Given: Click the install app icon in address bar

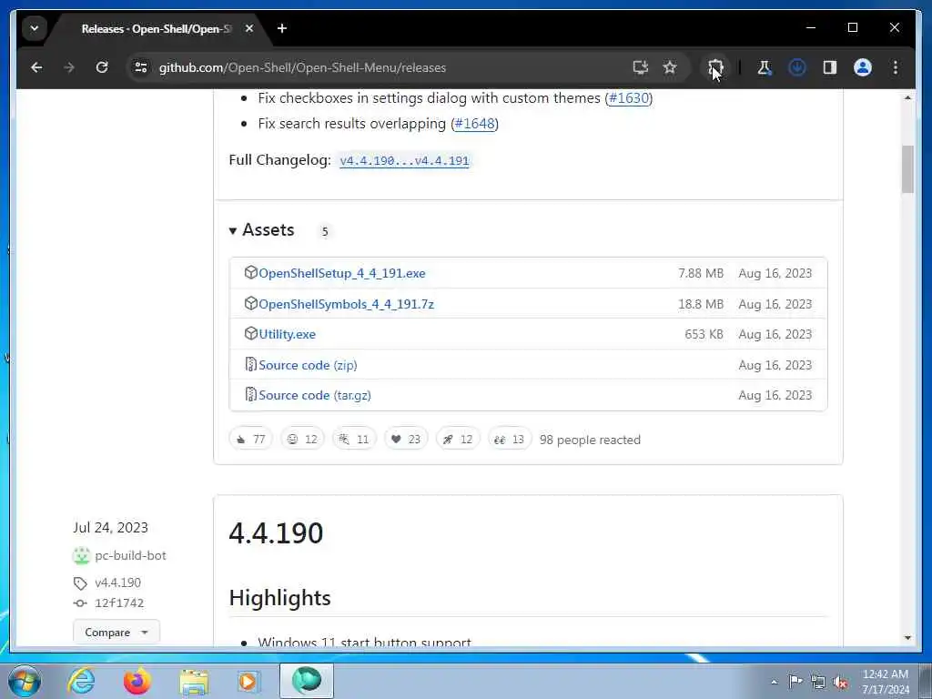Looking at the screenshot, I should coord(640,67).
